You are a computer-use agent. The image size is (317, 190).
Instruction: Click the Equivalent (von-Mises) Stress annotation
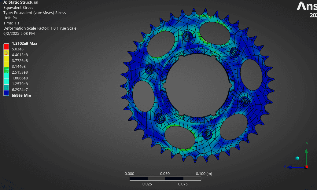click(35, 13)
